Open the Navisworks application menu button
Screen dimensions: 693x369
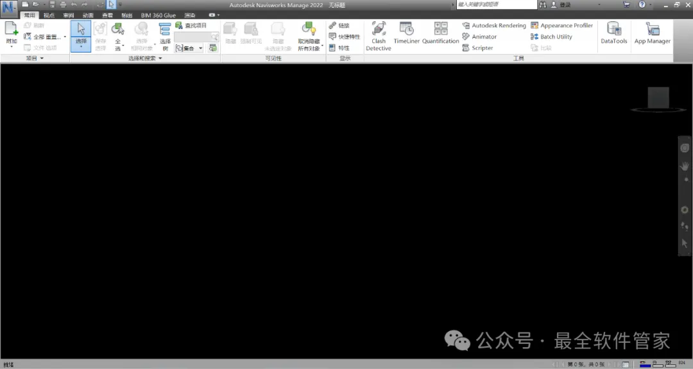(x=8, y=8)
